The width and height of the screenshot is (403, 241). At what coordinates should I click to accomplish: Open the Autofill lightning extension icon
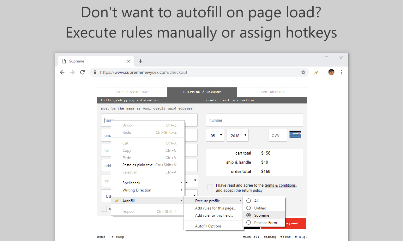tap(316, 72)
